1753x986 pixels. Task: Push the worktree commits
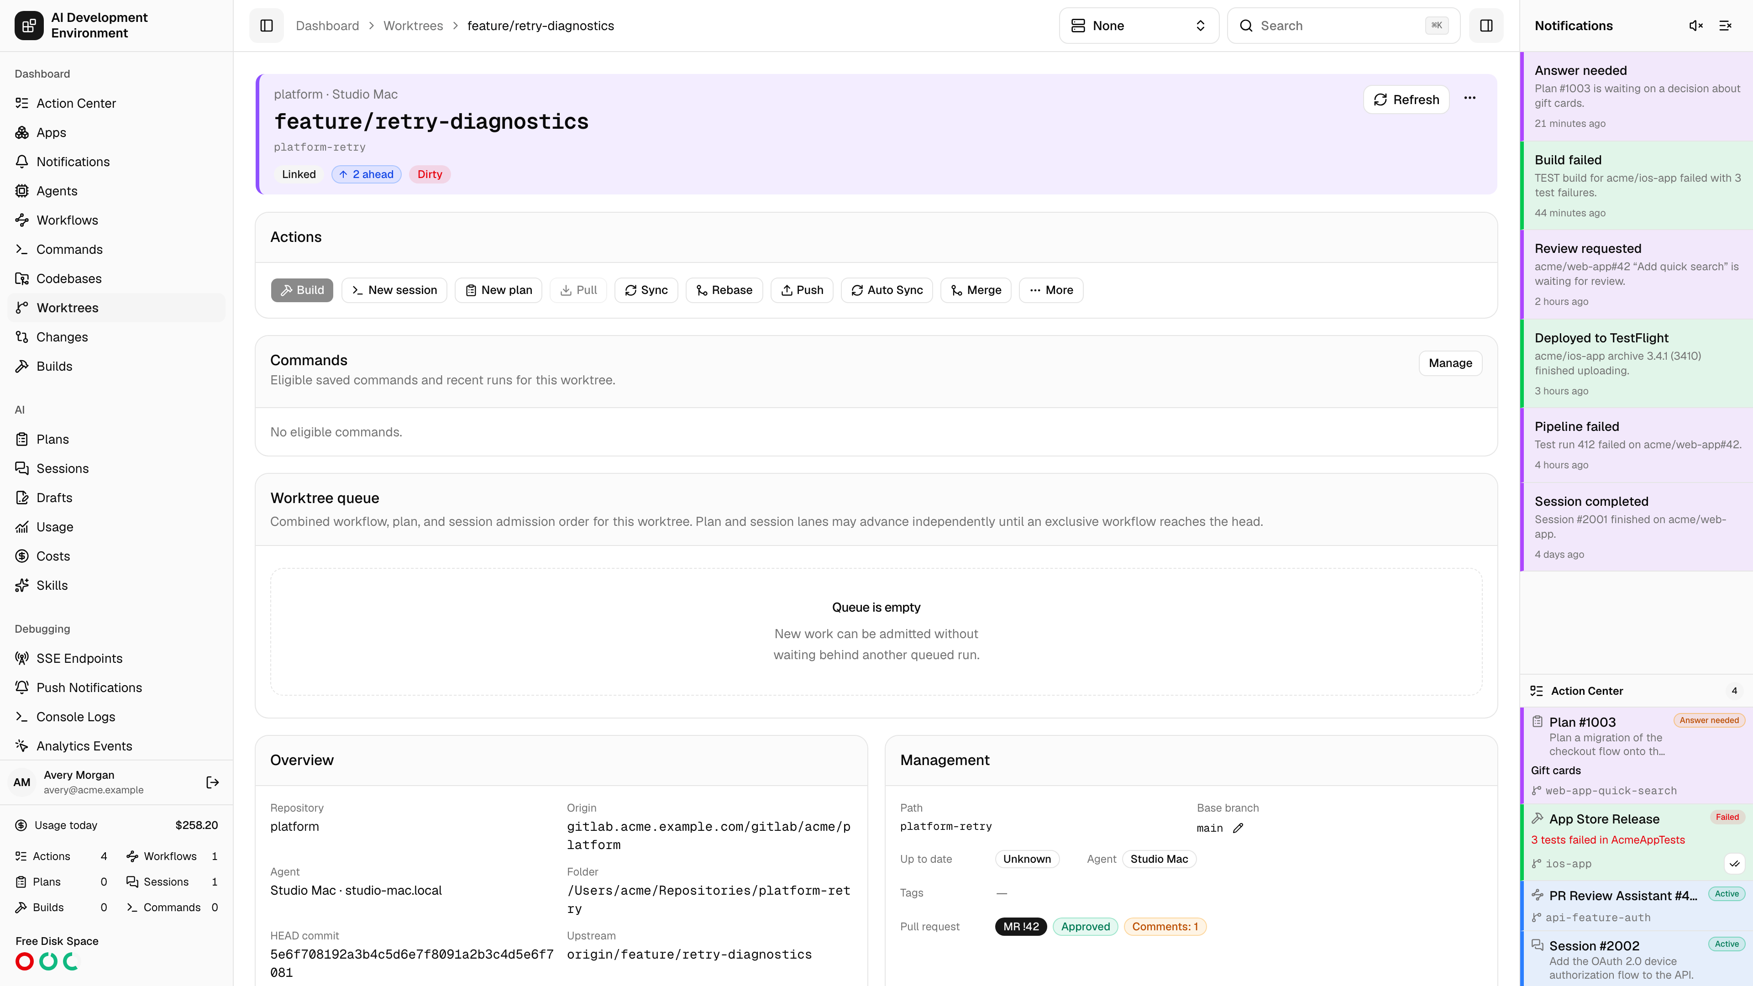[802, 290]
